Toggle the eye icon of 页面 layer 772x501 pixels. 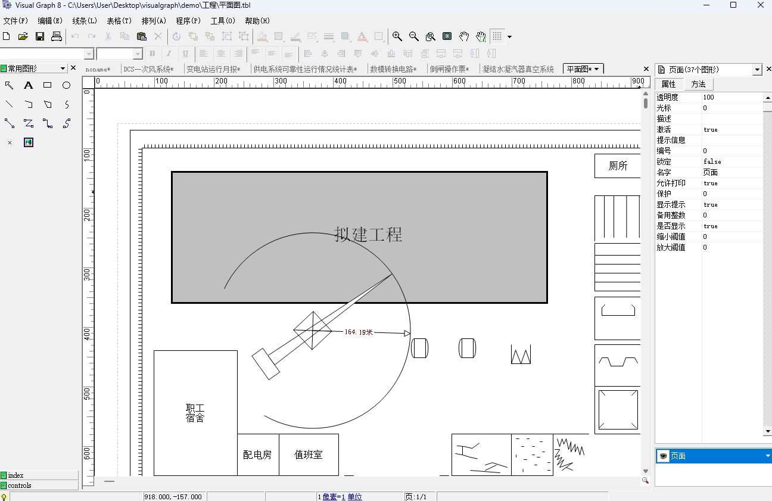pyautogui.click(x=663, y=456)
